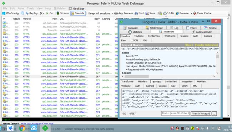This screenshot has height=132, width=232.
Task: Open the AutoResponder tab
Action: coord(202,32)
